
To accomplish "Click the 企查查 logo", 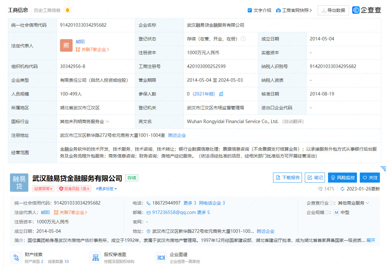I will [x=367, y=10].
